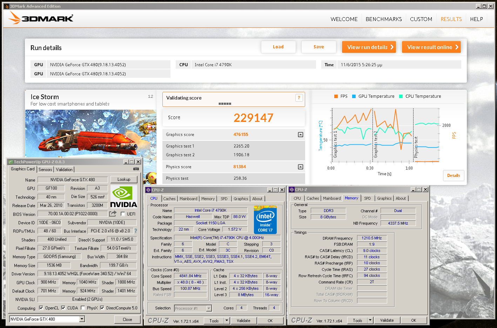This screenshot has width=497, height=328.
Task: Click the GPU Name field in GPU-Z
Action: 73,180
